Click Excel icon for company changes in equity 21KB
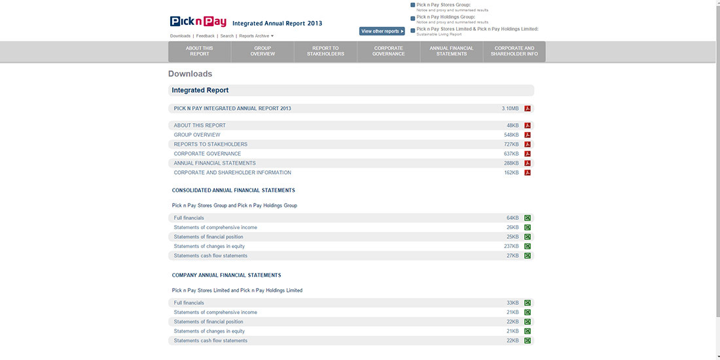The height and width of the screenshot is (360, 720). [528, 331]
